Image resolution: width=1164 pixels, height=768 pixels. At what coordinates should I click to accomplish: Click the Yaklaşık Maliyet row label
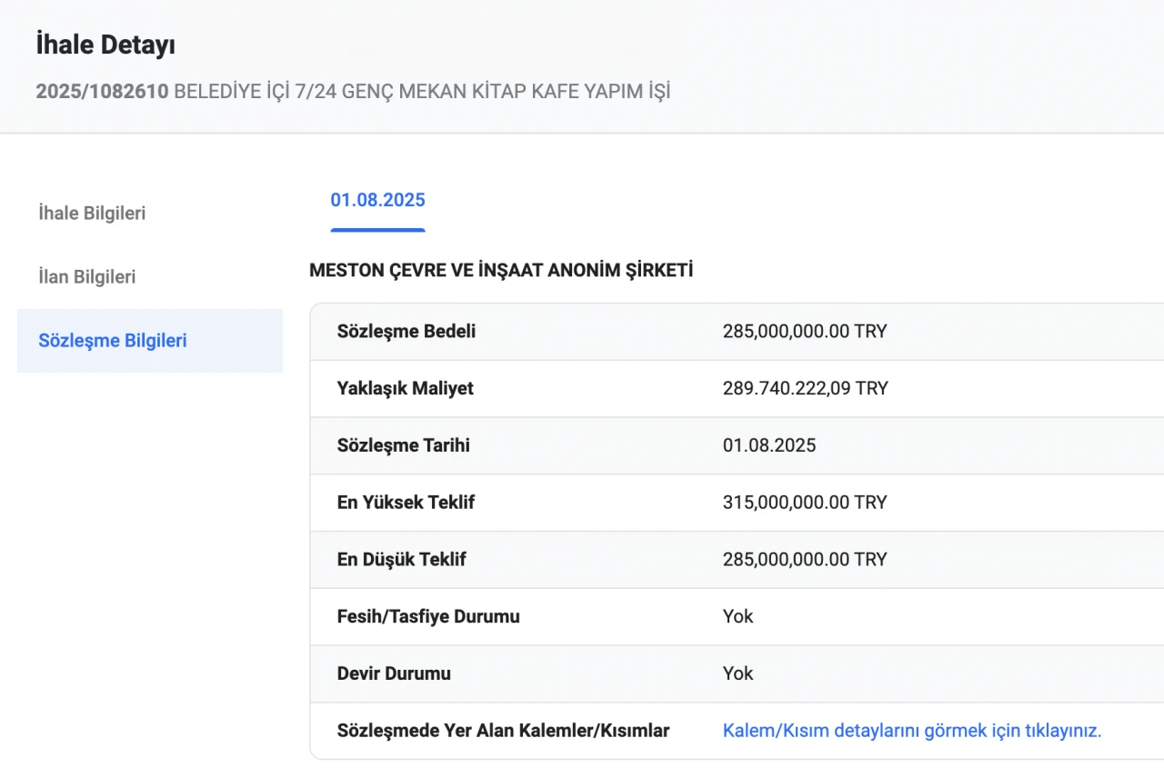coord(405,389)
